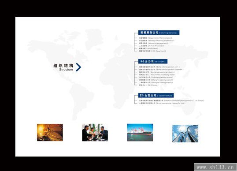Select the Catering Services blue header

[x=159, y=33]
